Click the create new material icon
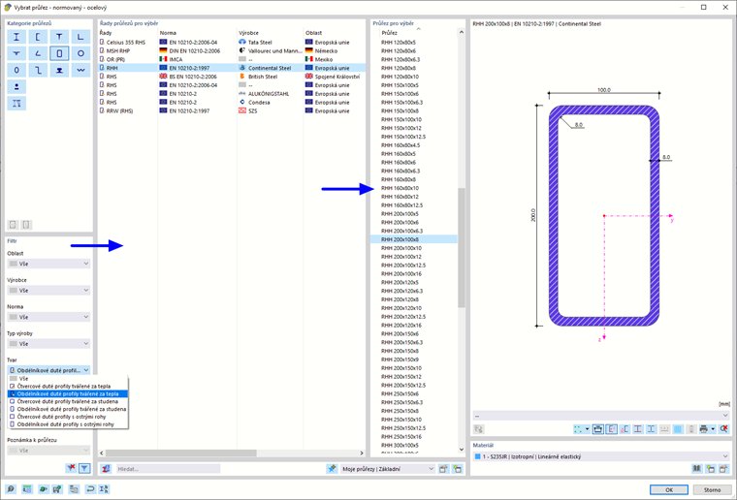The height and width of the screenshot is (500, 737). 711,469
